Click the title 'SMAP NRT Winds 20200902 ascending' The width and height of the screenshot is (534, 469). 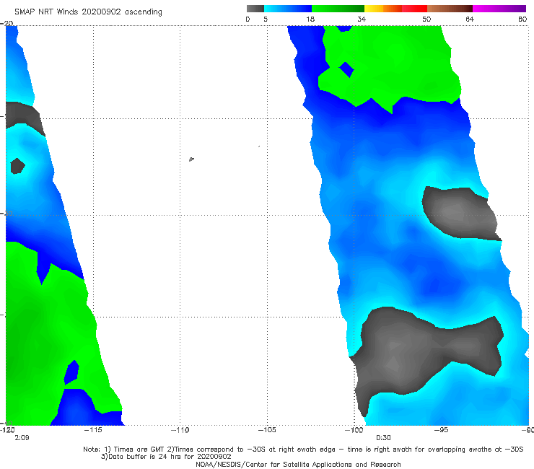click(88, 12)
